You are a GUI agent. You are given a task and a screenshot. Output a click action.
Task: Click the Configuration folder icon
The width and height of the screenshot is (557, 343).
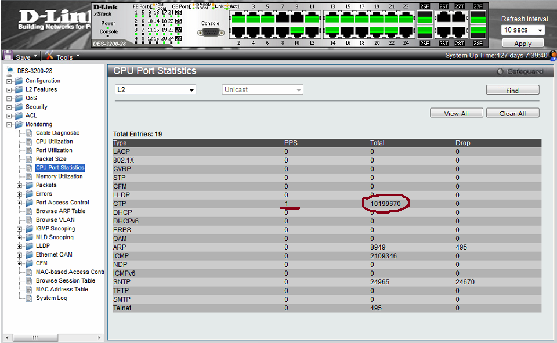[19, 81]
